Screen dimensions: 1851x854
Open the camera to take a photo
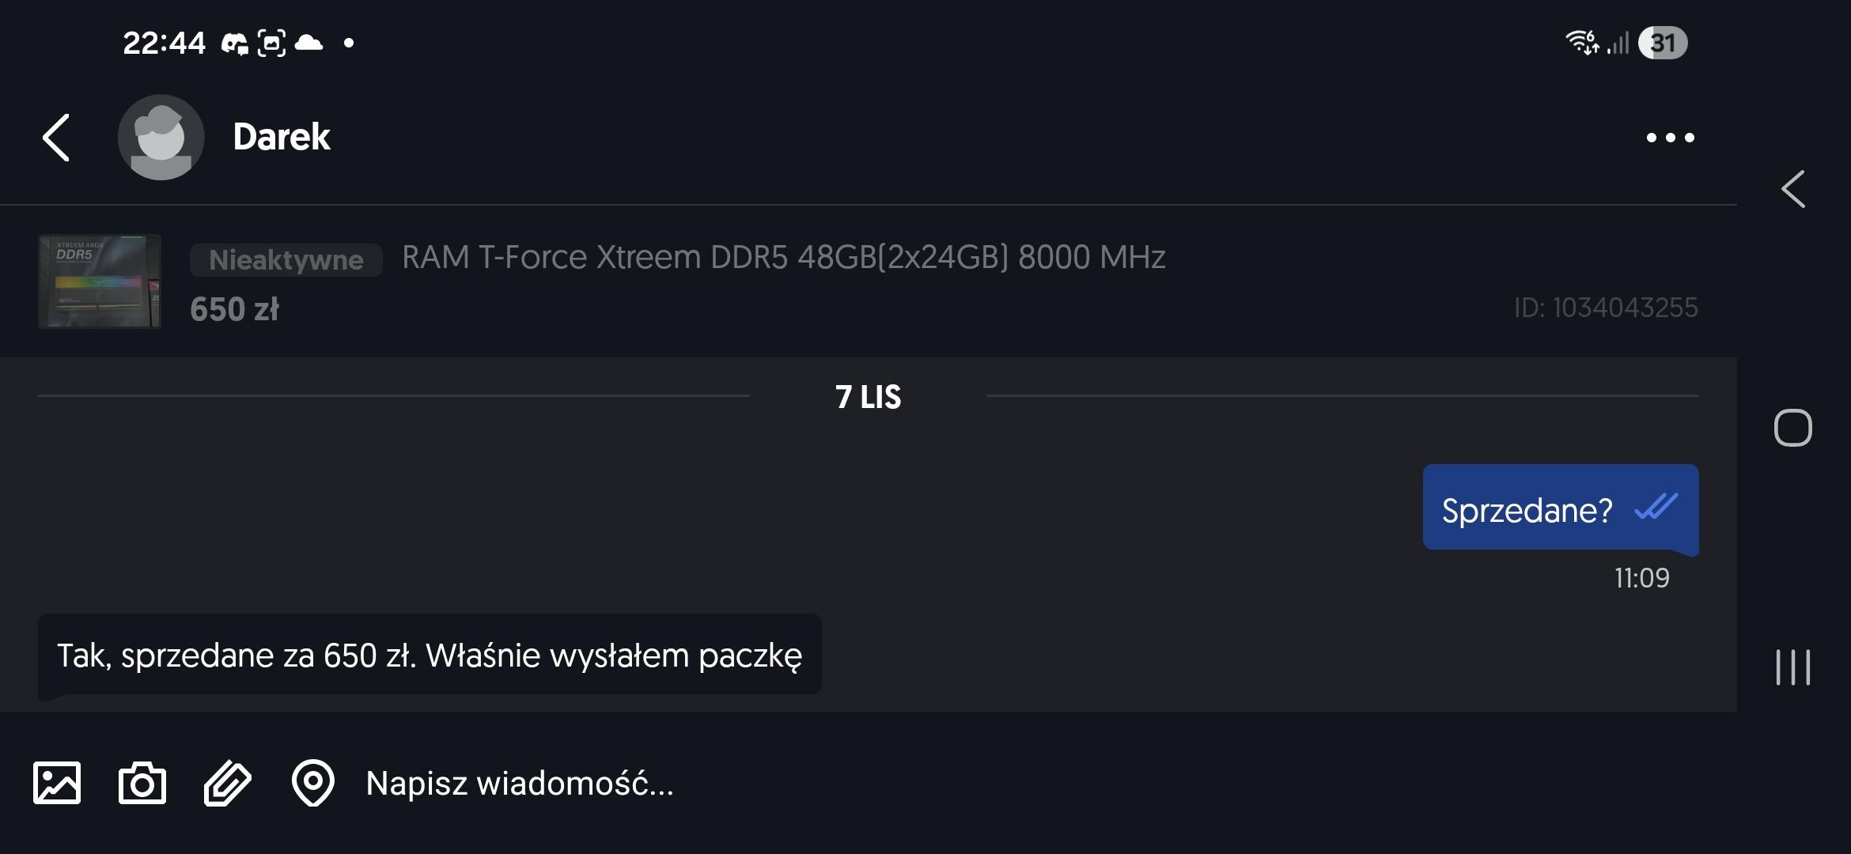(142, 783)
